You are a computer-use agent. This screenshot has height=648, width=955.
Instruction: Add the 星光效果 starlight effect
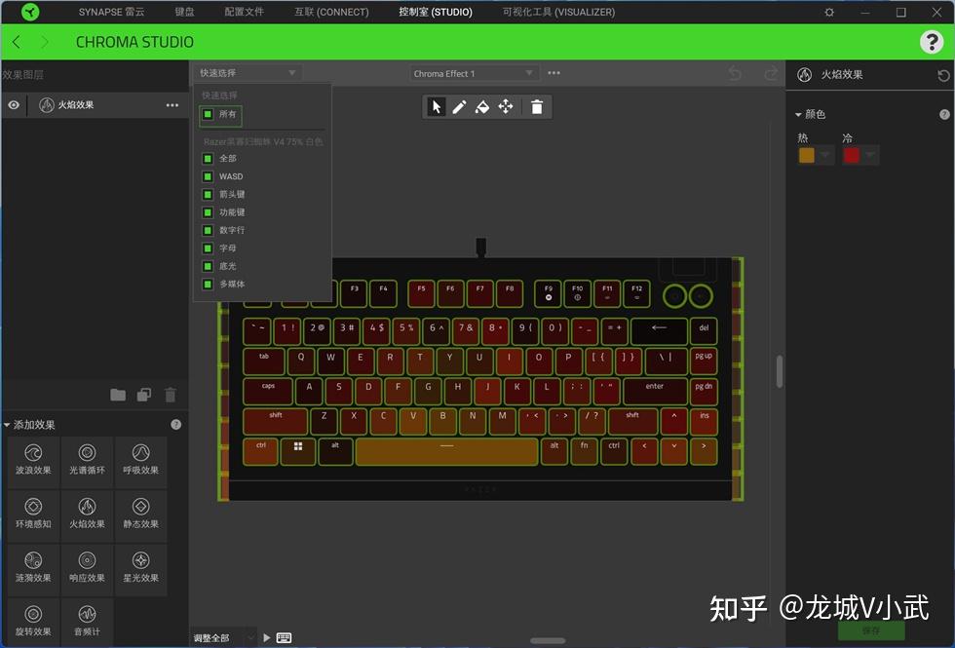click(x=140, y=568)
